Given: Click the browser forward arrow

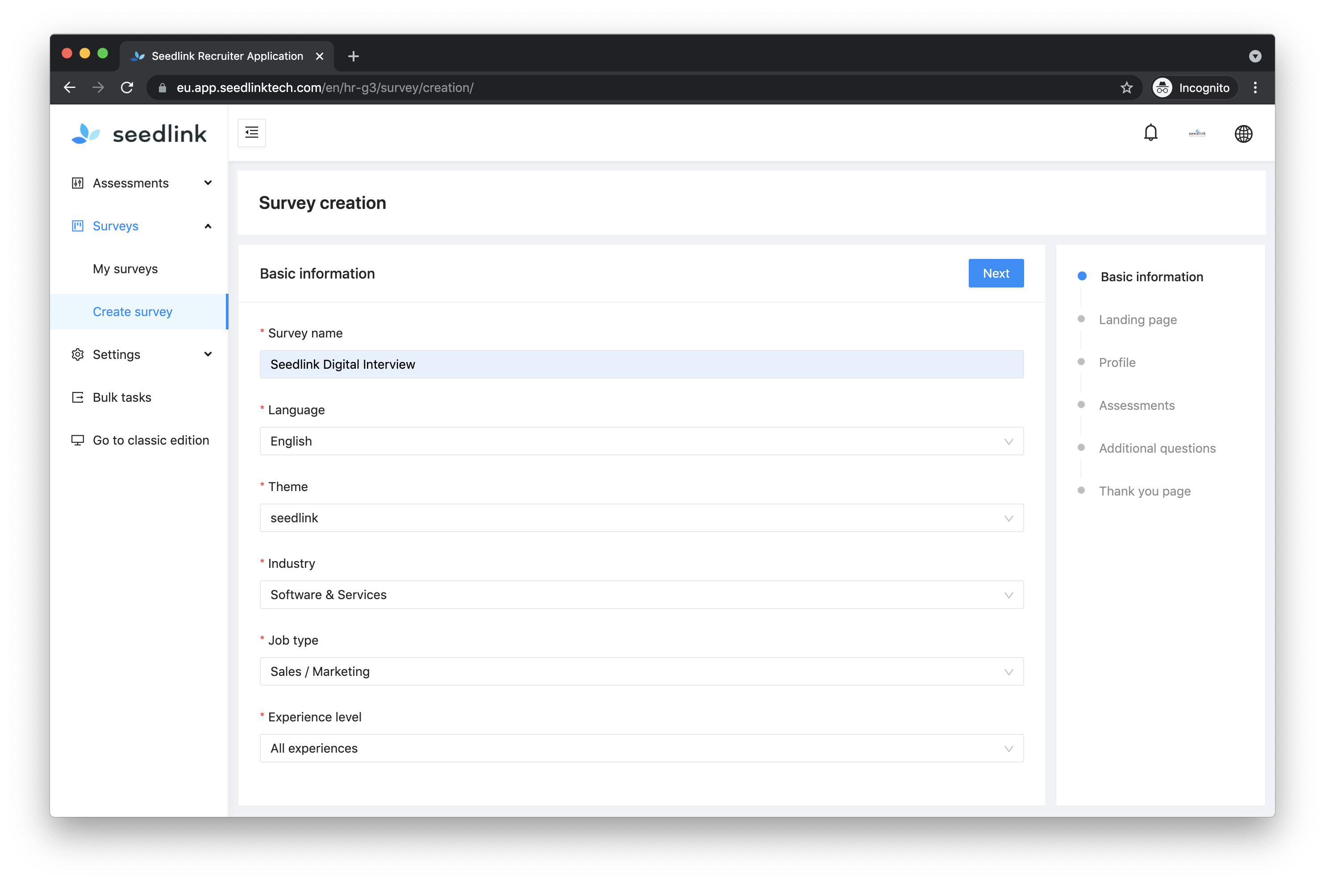Looking at the screenshot, I should [x=98, y=87].
